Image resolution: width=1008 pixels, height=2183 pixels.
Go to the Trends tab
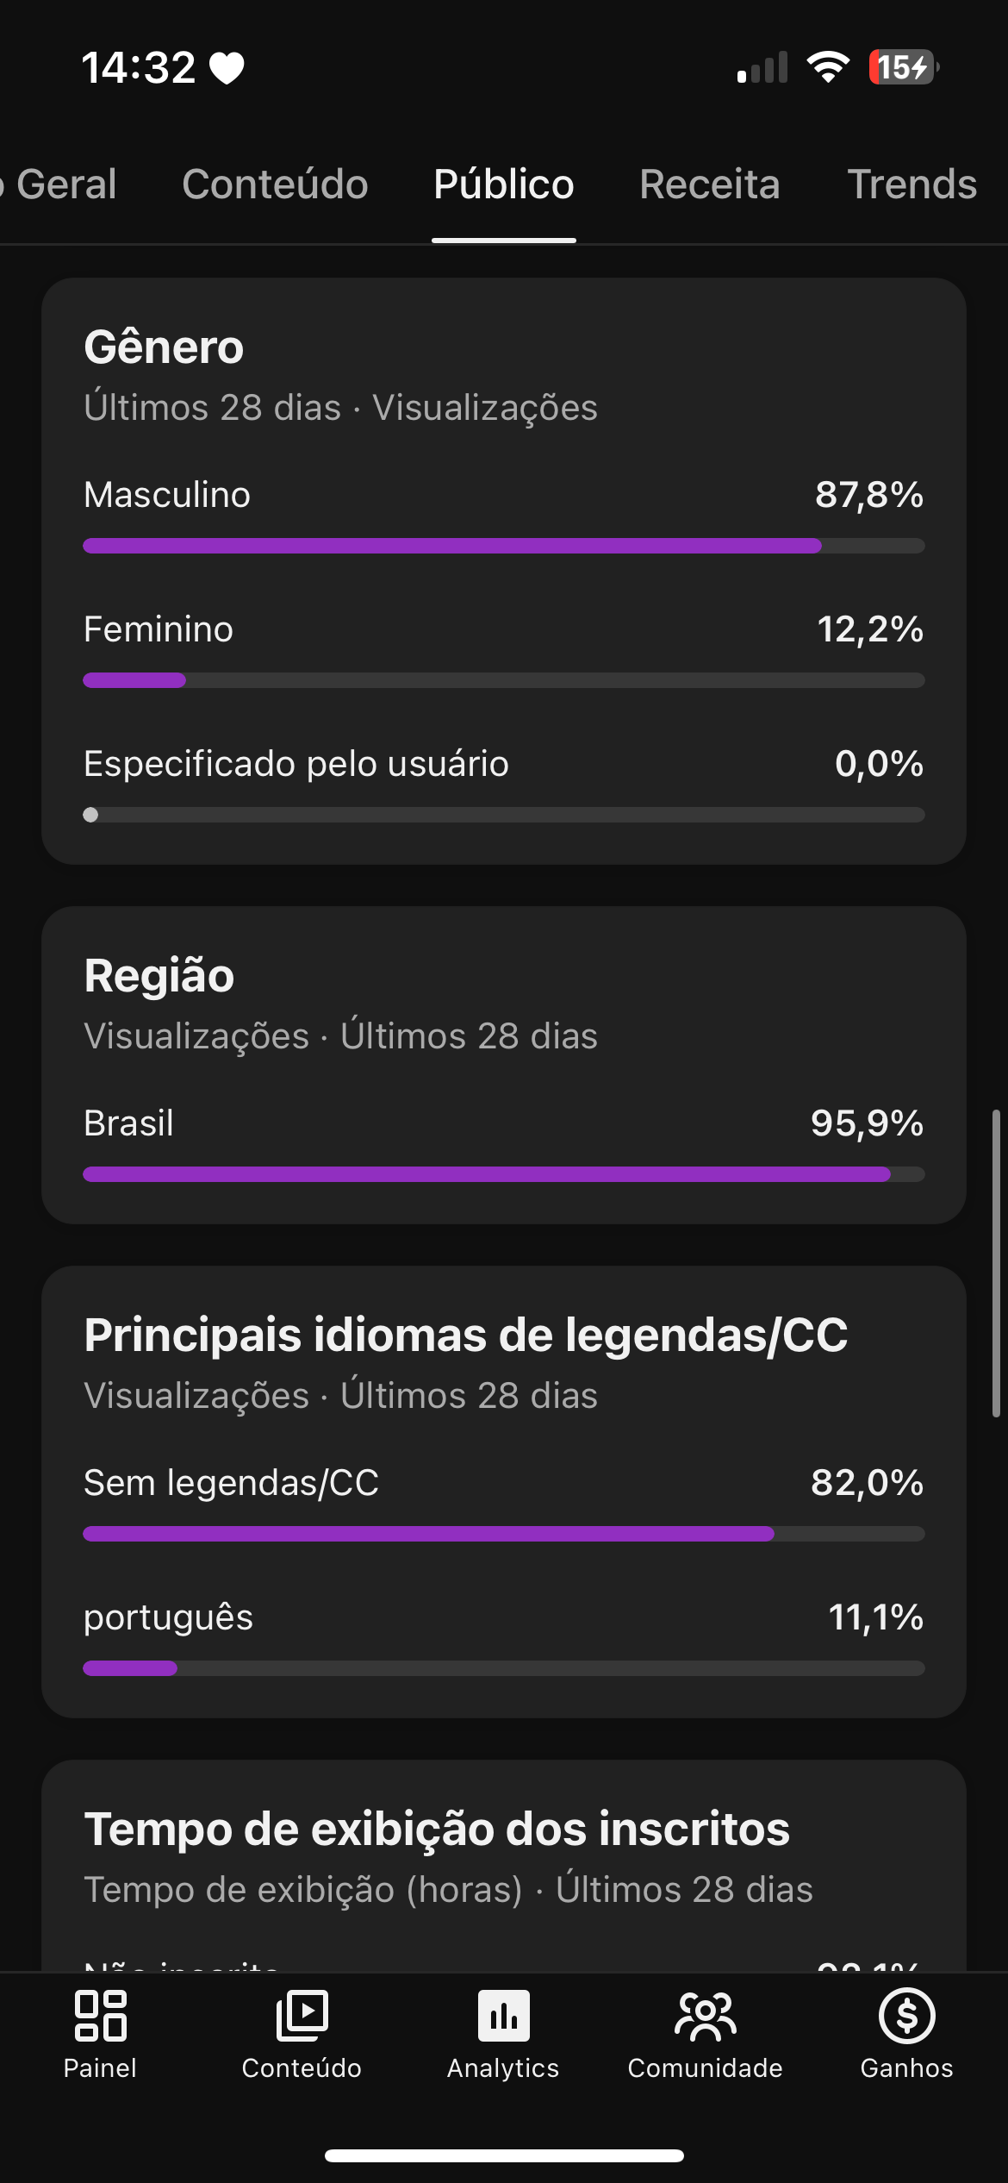pos(912,185)
